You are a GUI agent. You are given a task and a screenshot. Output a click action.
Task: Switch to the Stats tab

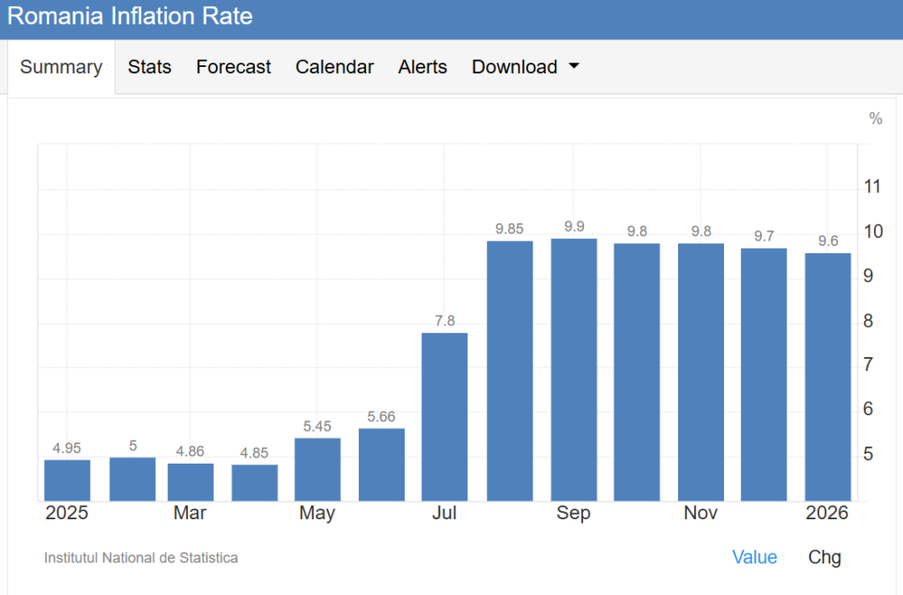(x=149, y=67)
